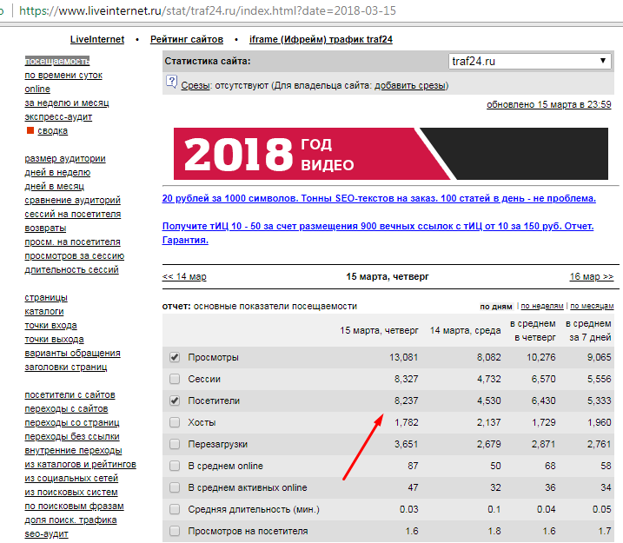This screenshot has height=543, width=623.
Task: Tick the Хосты checkbox
Action: 175,422
